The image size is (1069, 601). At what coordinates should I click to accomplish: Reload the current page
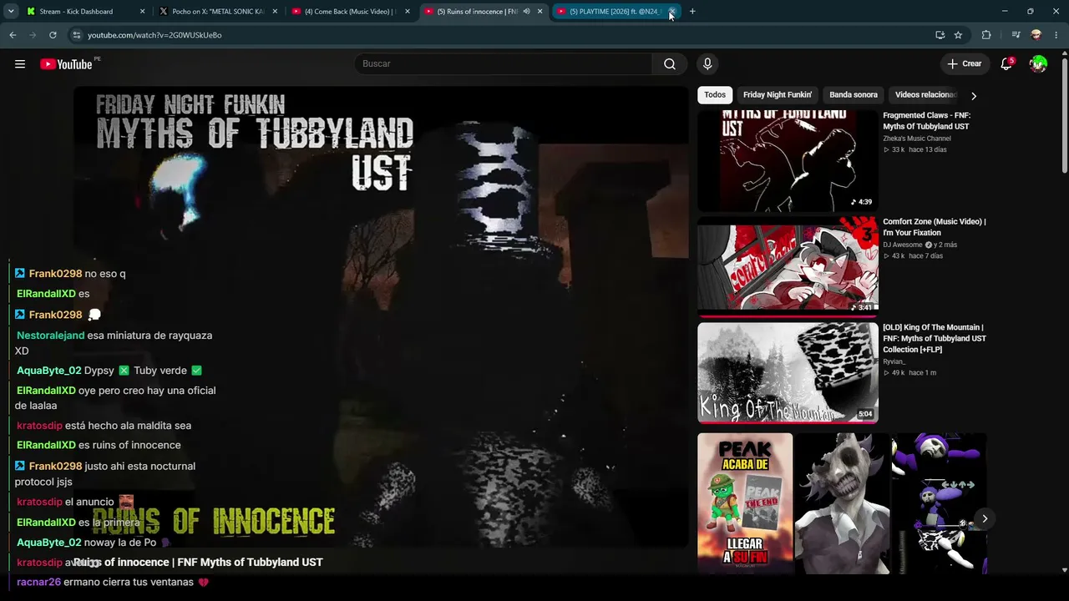click(53, 35)
